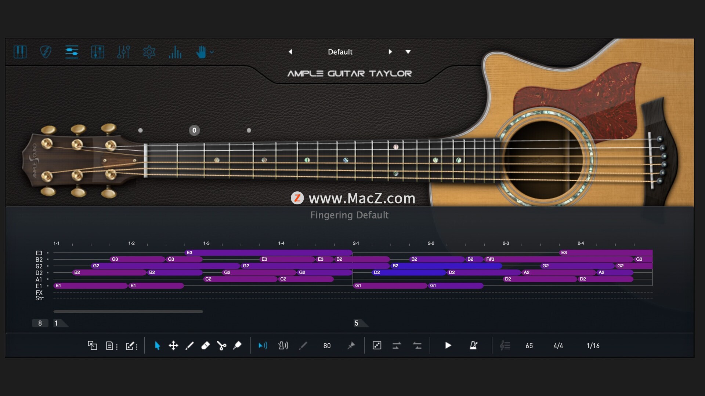Open the preset list dropdown triangle
The width and height of the screenshot is (705, 396).
(x=408, y=52)
